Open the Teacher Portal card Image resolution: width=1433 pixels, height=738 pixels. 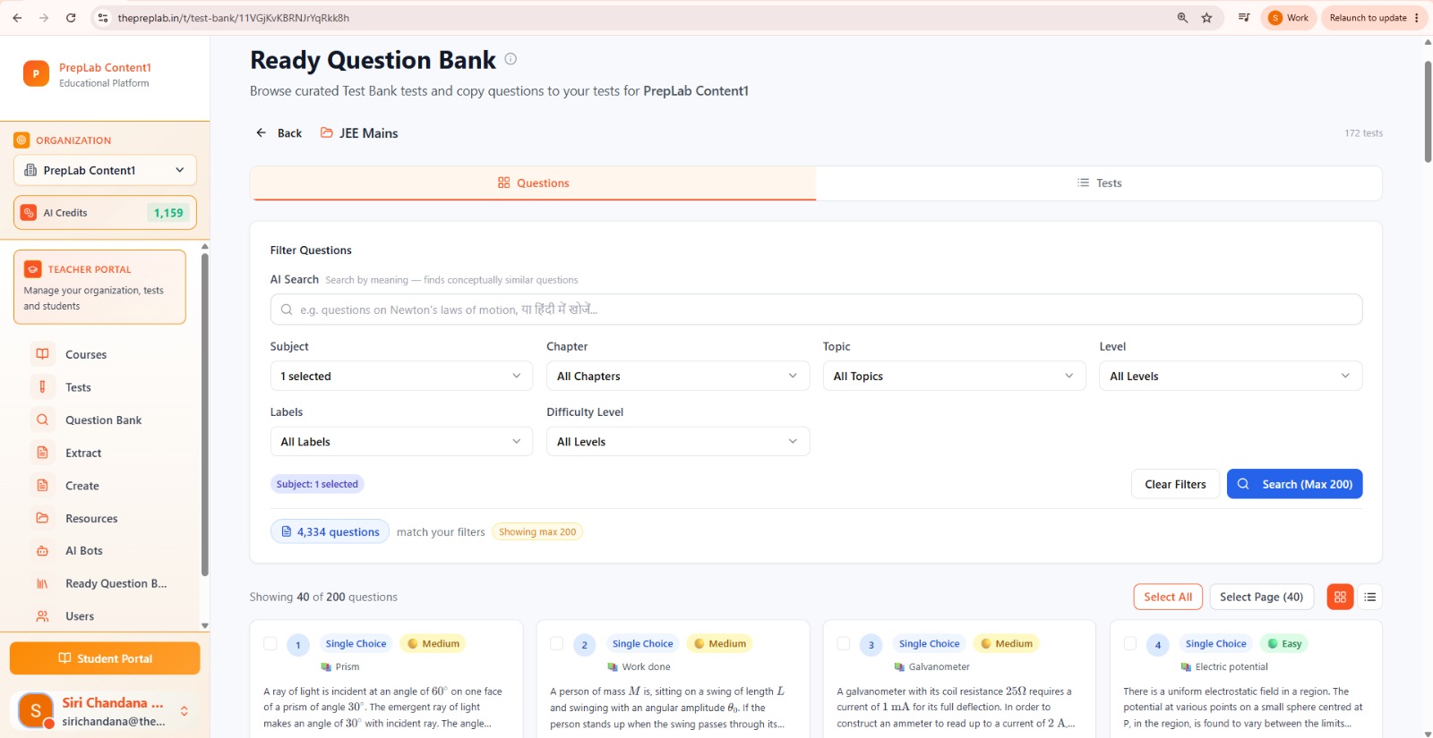point(99,287)
